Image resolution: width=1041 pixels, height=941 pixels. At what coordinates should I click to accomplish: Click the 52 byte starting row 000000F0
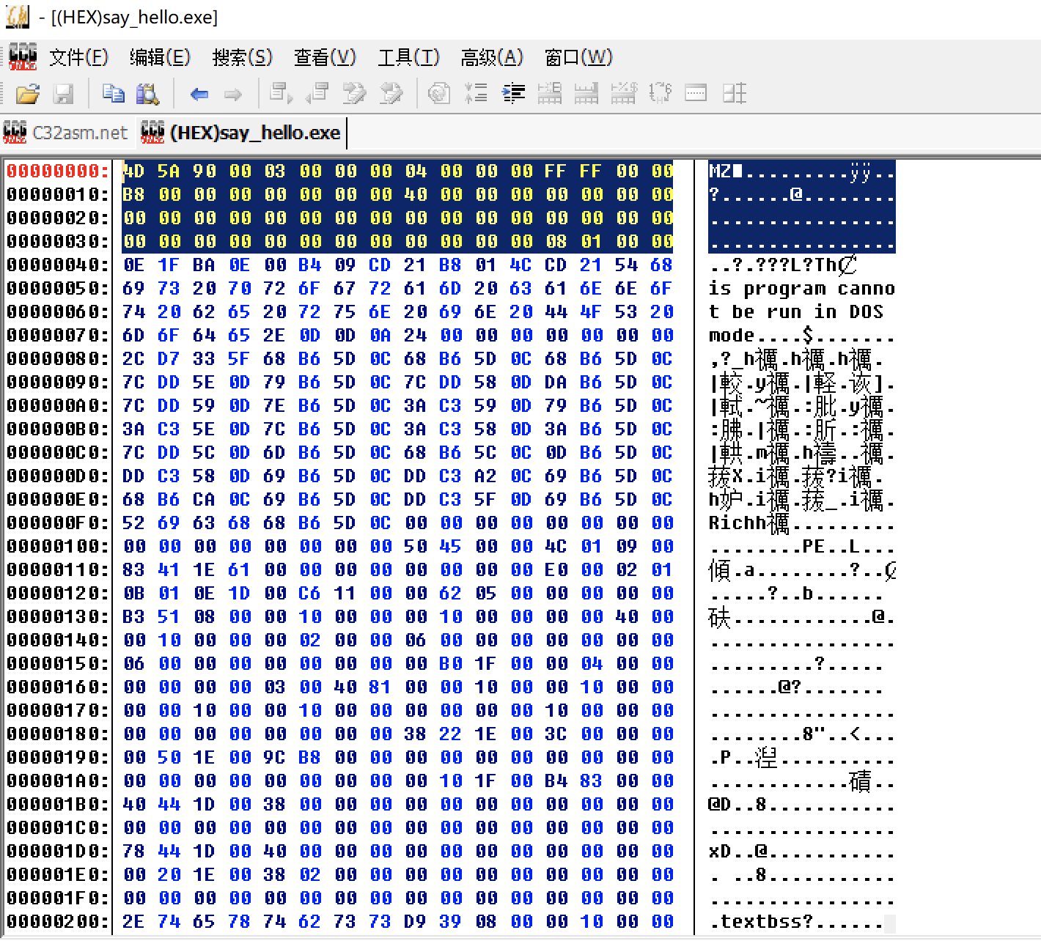[133, 523]
